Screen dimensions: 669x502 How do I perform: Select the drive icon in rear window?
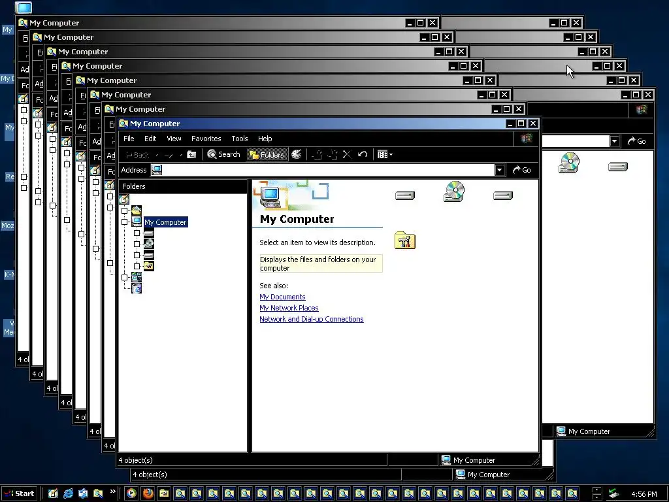(x=618, y=167)
